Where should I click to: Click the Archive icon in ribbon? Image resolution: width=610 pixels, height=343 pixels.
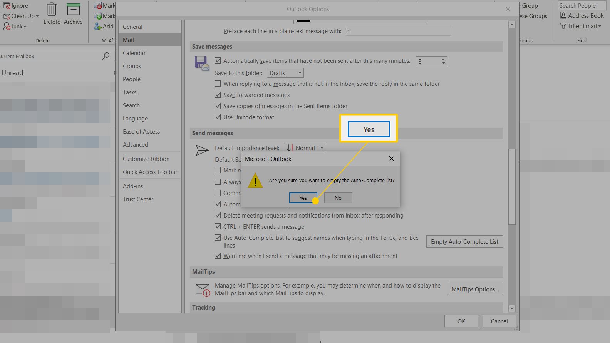pyautogui.click(x=73, y=10)
